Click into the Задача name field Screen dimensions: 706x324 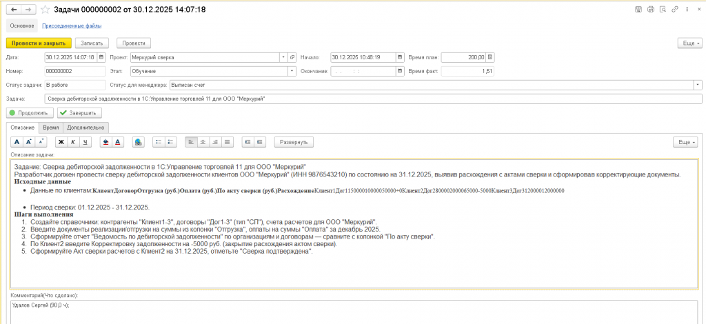click(x=373, y=99)
